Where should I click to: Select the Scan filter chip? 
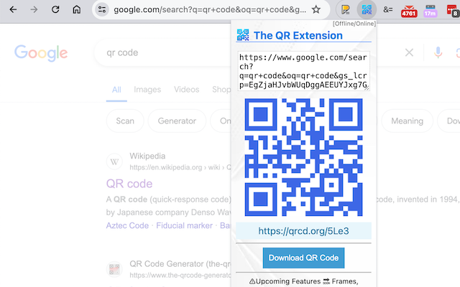[x=125, y=121]
